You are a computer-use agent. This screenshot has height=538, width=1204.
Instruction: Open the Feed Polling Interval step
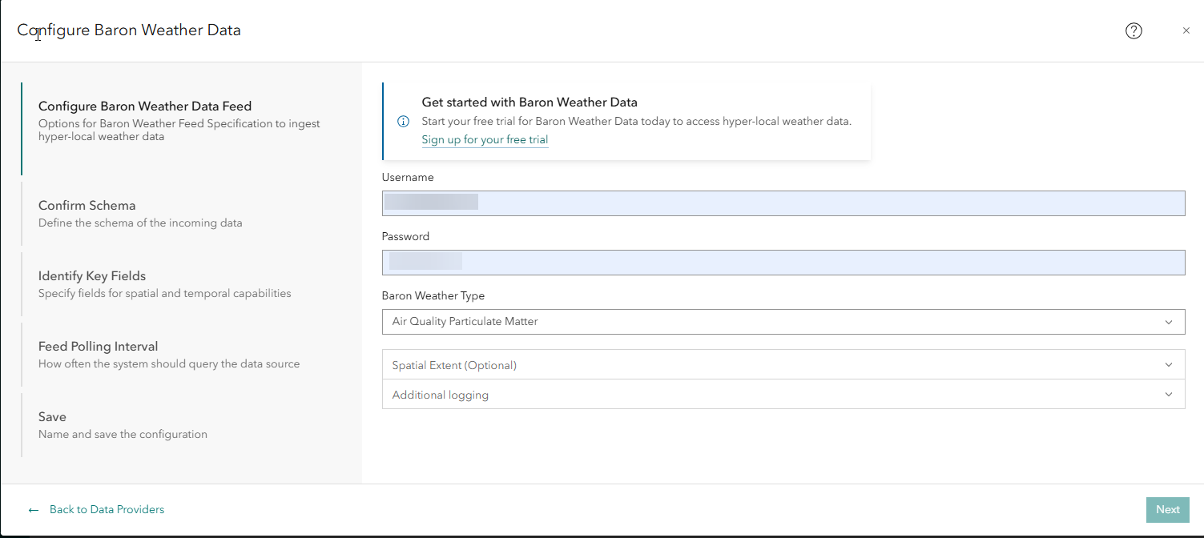pos(98,347)
